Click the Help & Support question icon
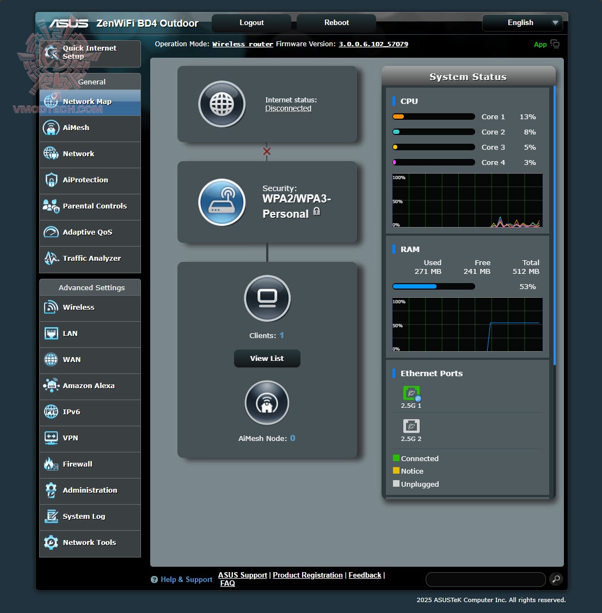 coord(155,579)
